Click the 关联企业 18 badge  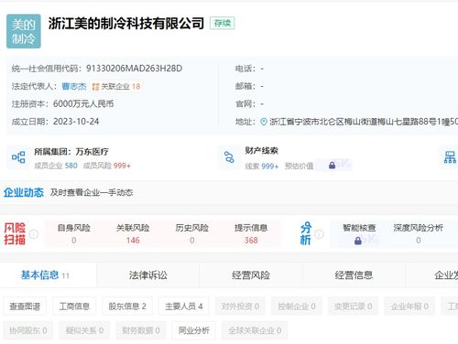click(116, 87)
